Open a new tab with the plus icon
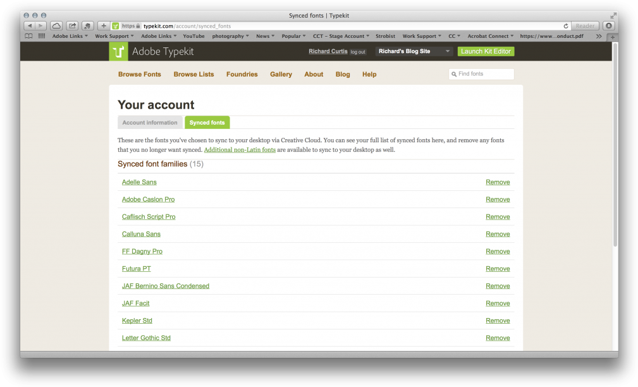 [103, 25]
